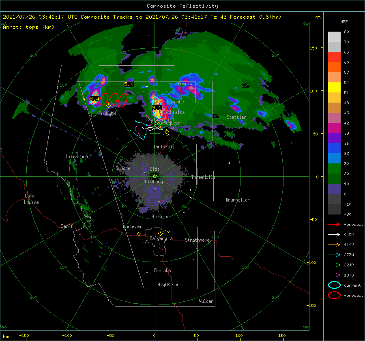Click the Composite_Reflectivity title
The width and height of the screenshot is (365, 341).
click(x=182, y=6)
